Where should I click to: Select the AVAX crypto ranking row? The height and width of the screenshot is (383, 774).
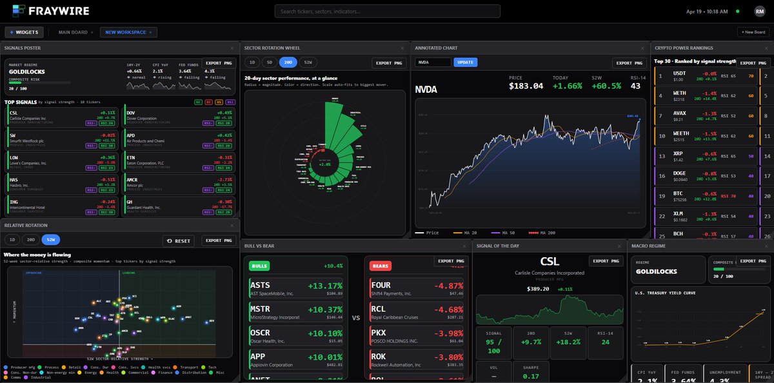[x=706, y=116]
